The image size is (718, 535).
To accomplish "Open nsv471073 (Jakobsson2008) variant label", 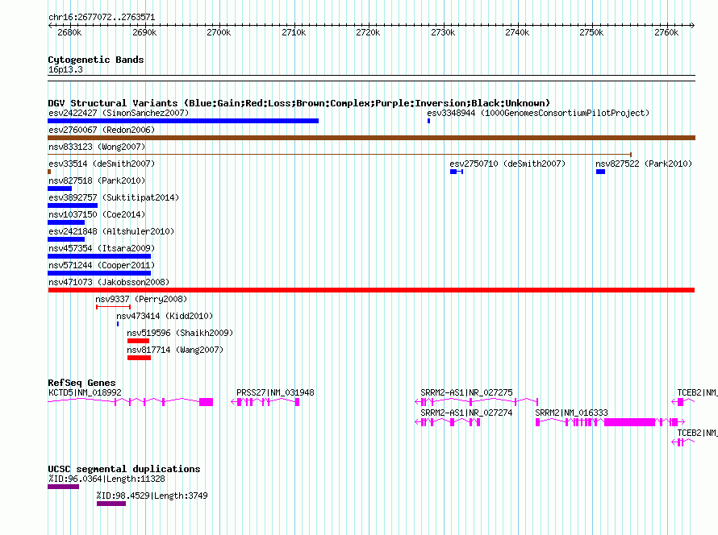I will click(109, 282).
